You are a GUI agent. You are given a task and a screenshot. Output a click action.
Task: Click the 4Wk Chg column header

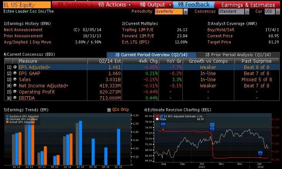coord(140,61)
